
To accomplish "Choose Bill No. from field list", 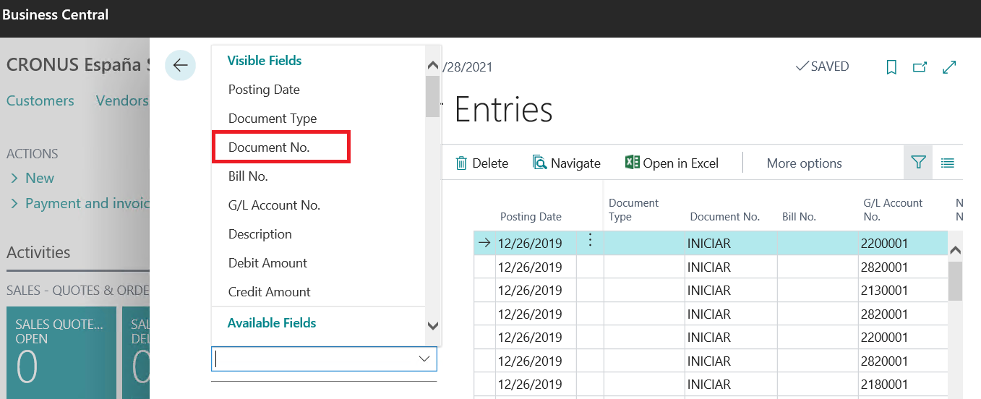I will (248, 176).
